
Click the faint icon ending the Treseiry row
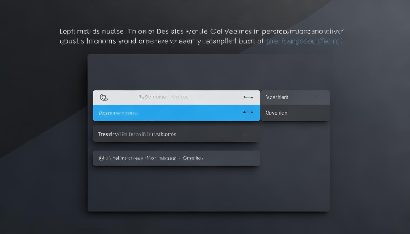tap(248, 134)
